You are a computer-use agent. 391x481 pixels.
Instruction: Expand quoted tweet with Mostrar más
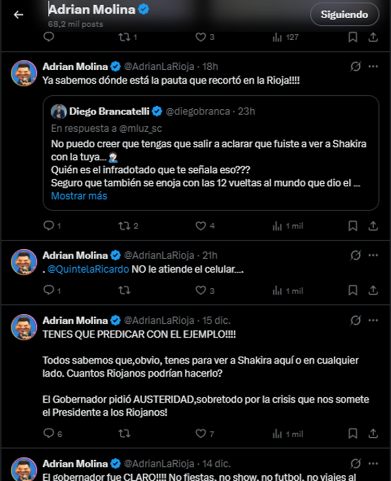point(79,196)
